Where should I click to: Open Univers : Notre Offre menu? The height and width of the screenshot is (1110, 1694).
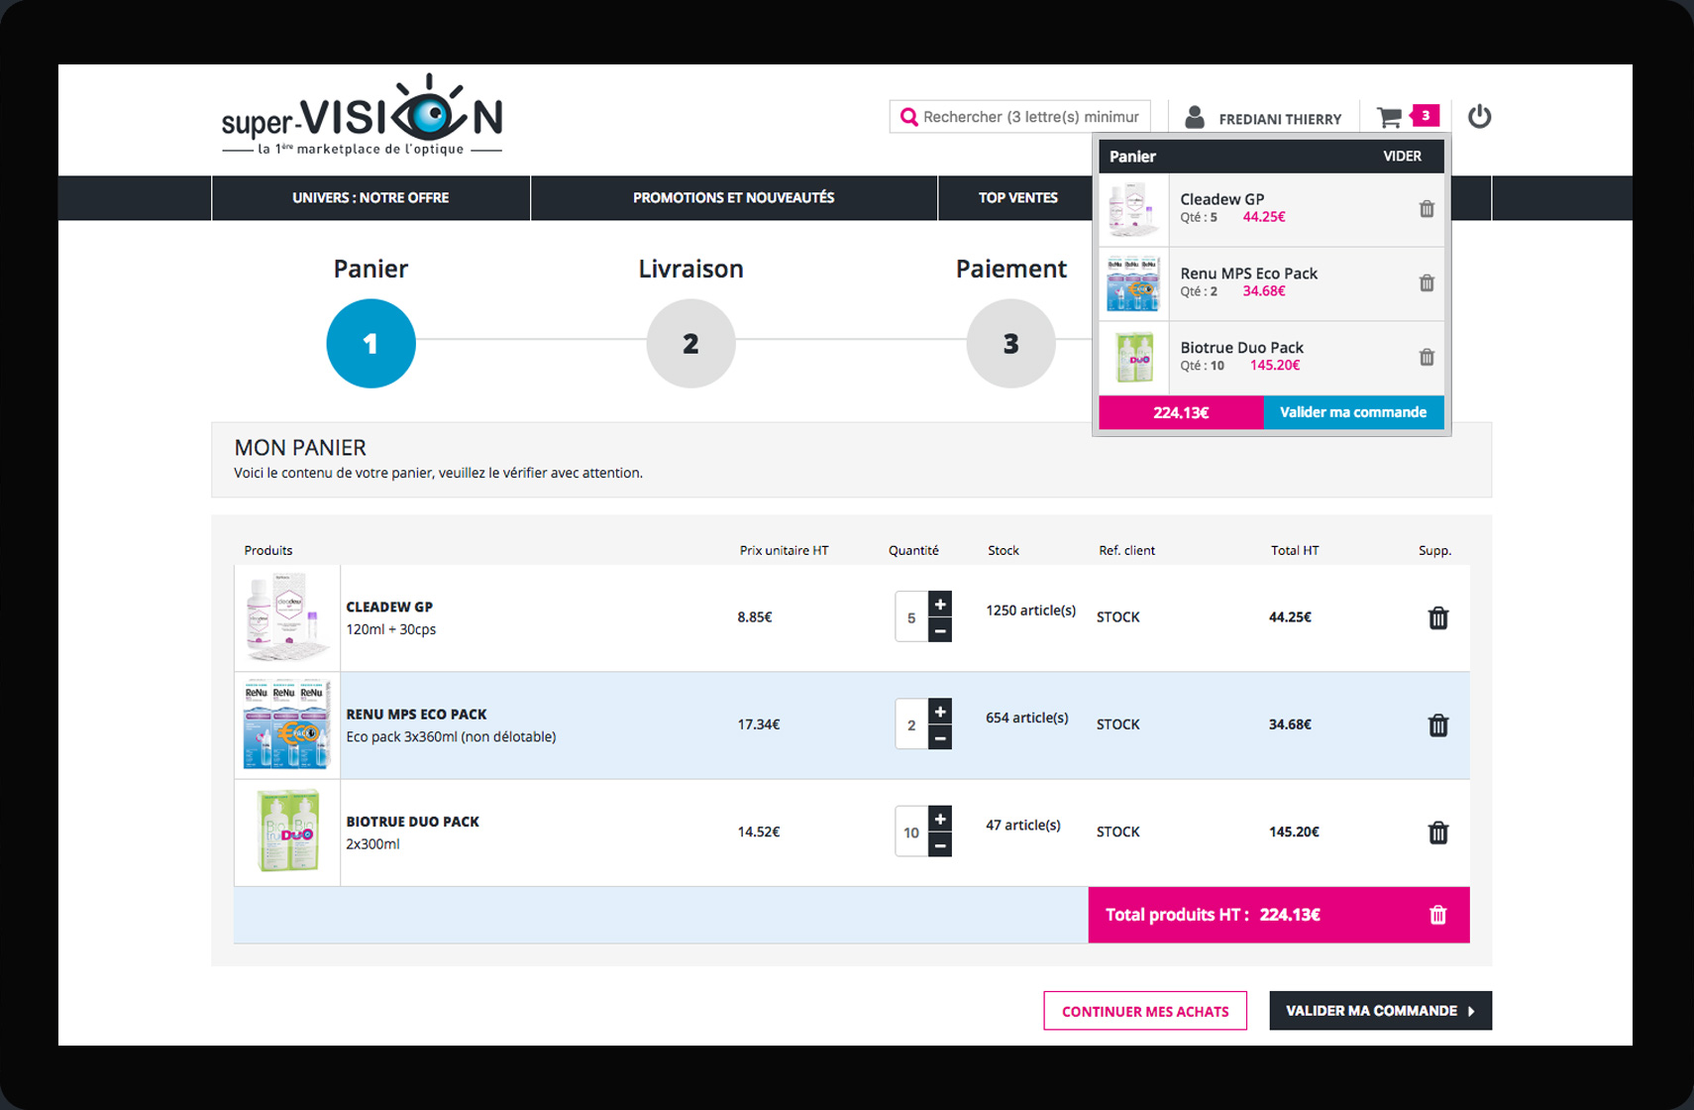pos(371,198)
